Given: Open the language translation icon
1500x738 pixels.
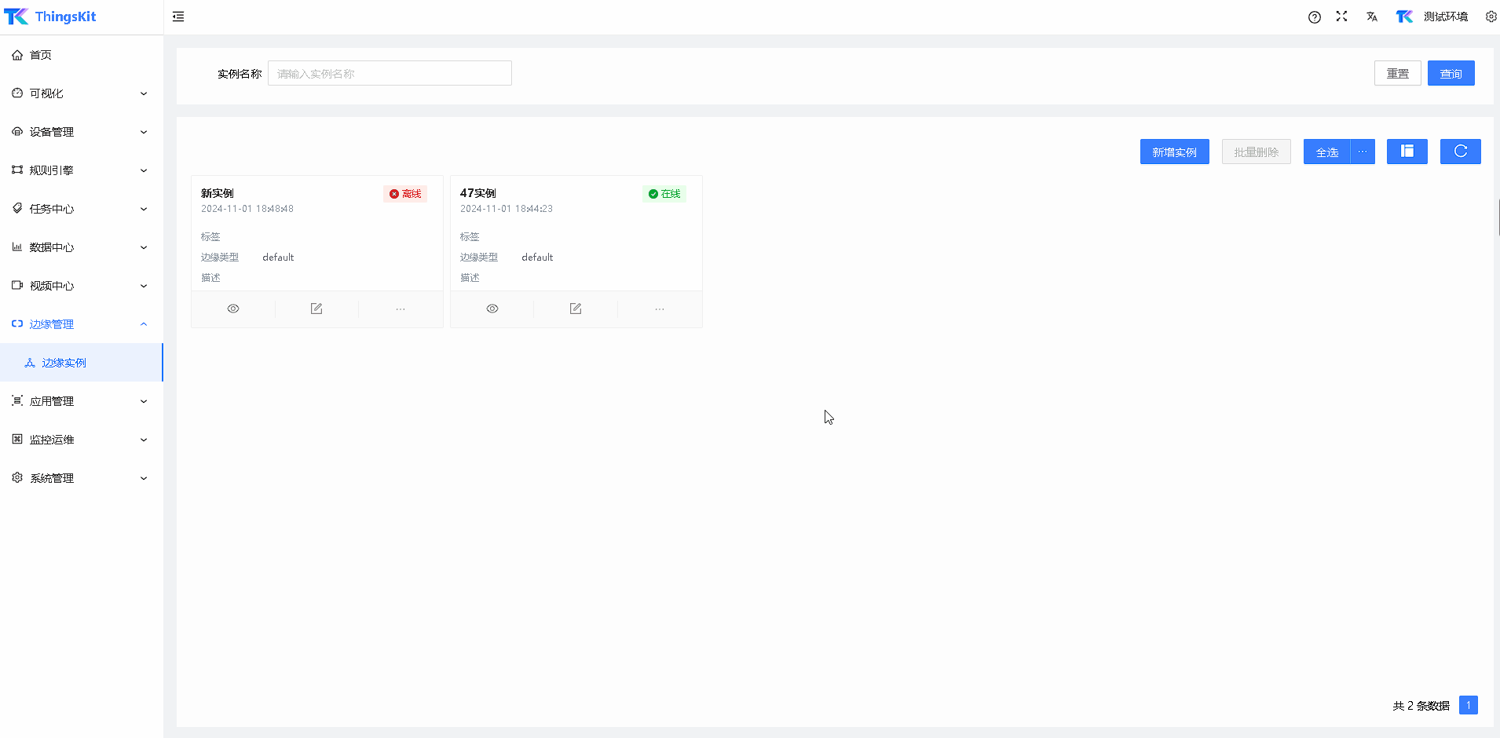Looking at the screenshot, I should [1371, 16].
